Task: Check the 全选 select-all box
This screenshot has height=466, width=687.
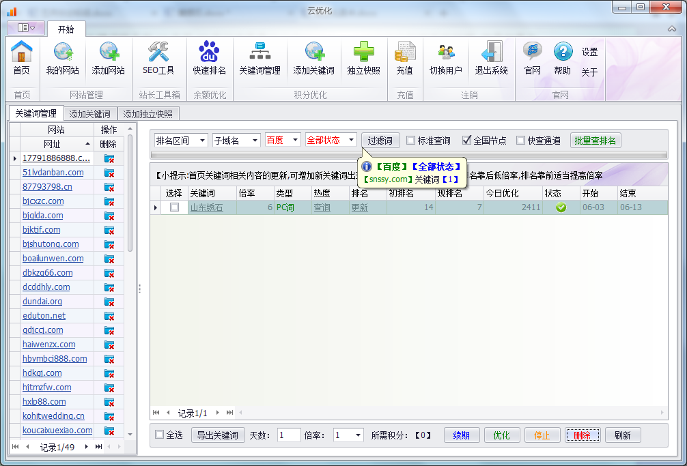Action: pyautogui.click(x=158, y=435)
